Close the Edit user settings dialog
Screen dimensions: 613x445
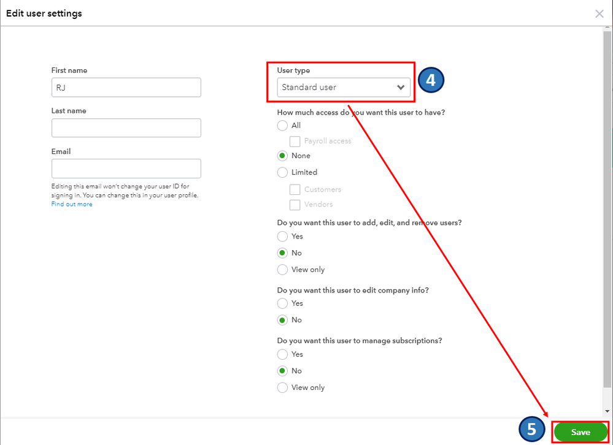coord(599,13)
